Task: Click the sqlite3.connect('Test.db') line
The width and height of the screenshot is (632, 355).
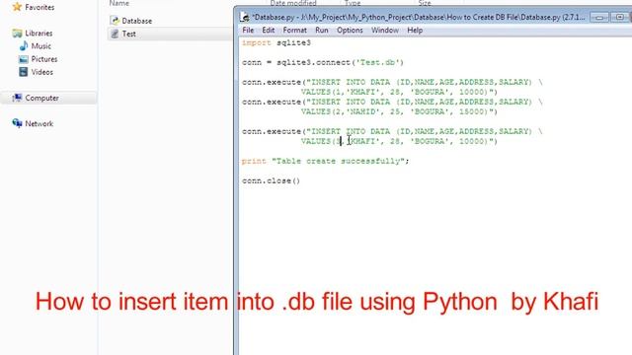Action: pos(323,62)
